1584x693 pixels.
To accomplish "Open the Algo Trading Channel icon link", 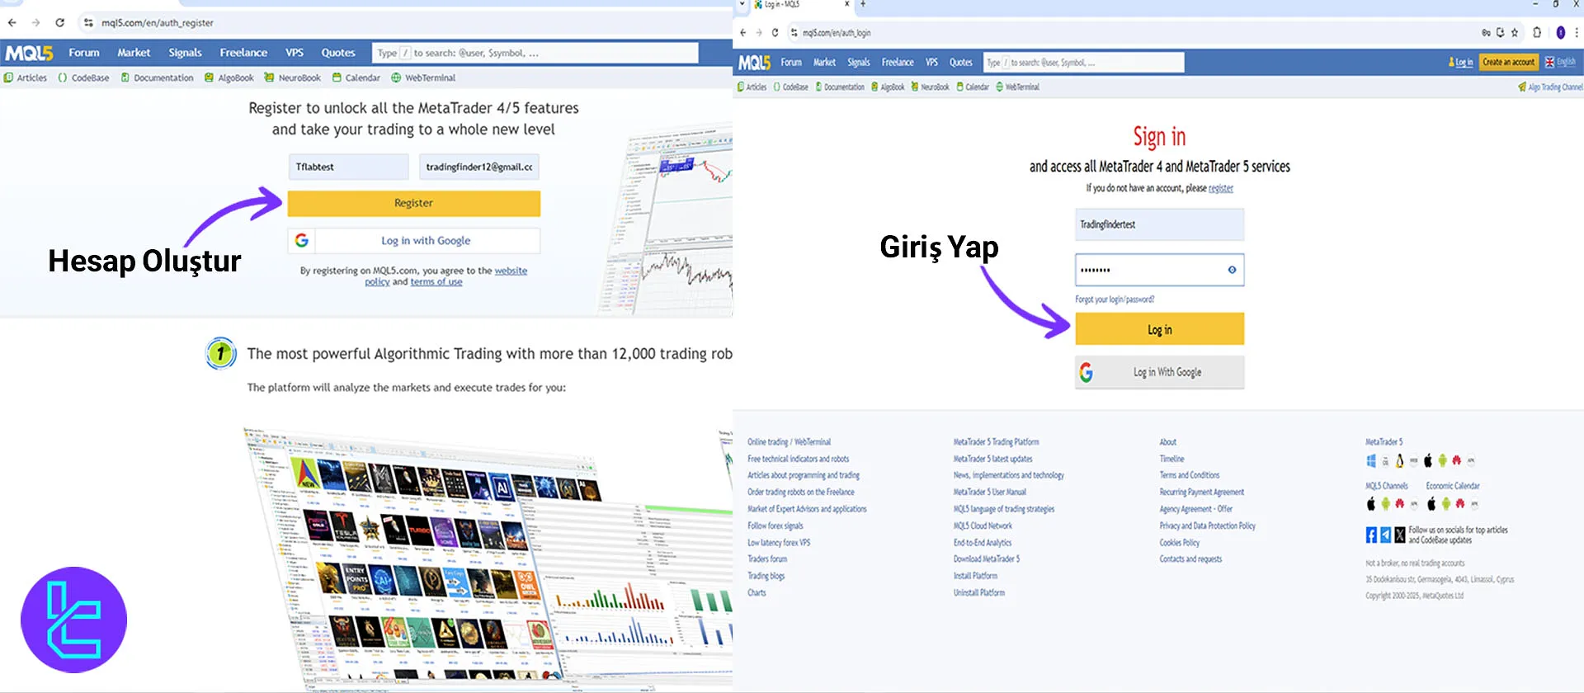I will coord(1522,87).
